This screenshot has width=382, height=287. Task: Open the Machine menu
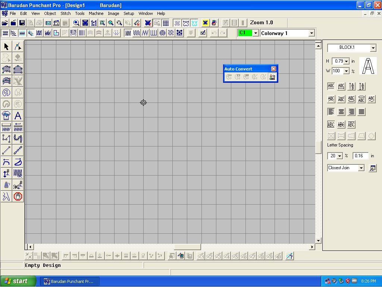tap(96, 13)
